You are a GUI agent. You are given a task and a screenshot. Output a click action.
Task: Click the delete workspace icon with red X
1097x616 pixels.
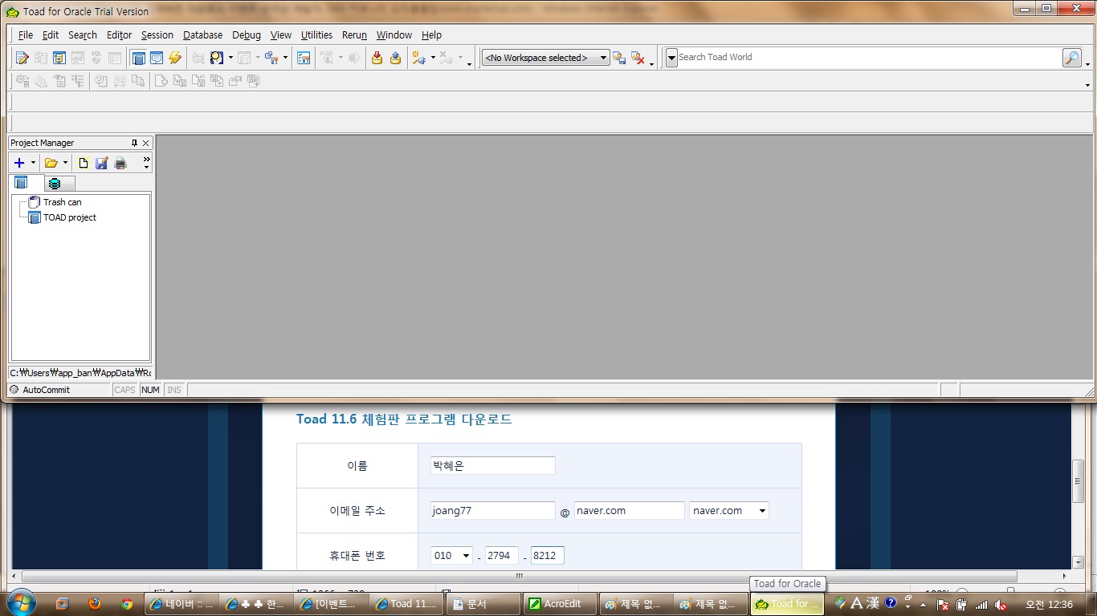pyautogui.click(x=638, y=58)
